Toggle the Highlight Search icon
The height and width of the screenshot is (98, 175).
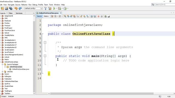(74, 16)
